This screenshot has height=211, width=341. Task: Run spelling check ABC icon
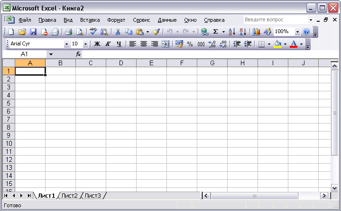tap(93, 32)
